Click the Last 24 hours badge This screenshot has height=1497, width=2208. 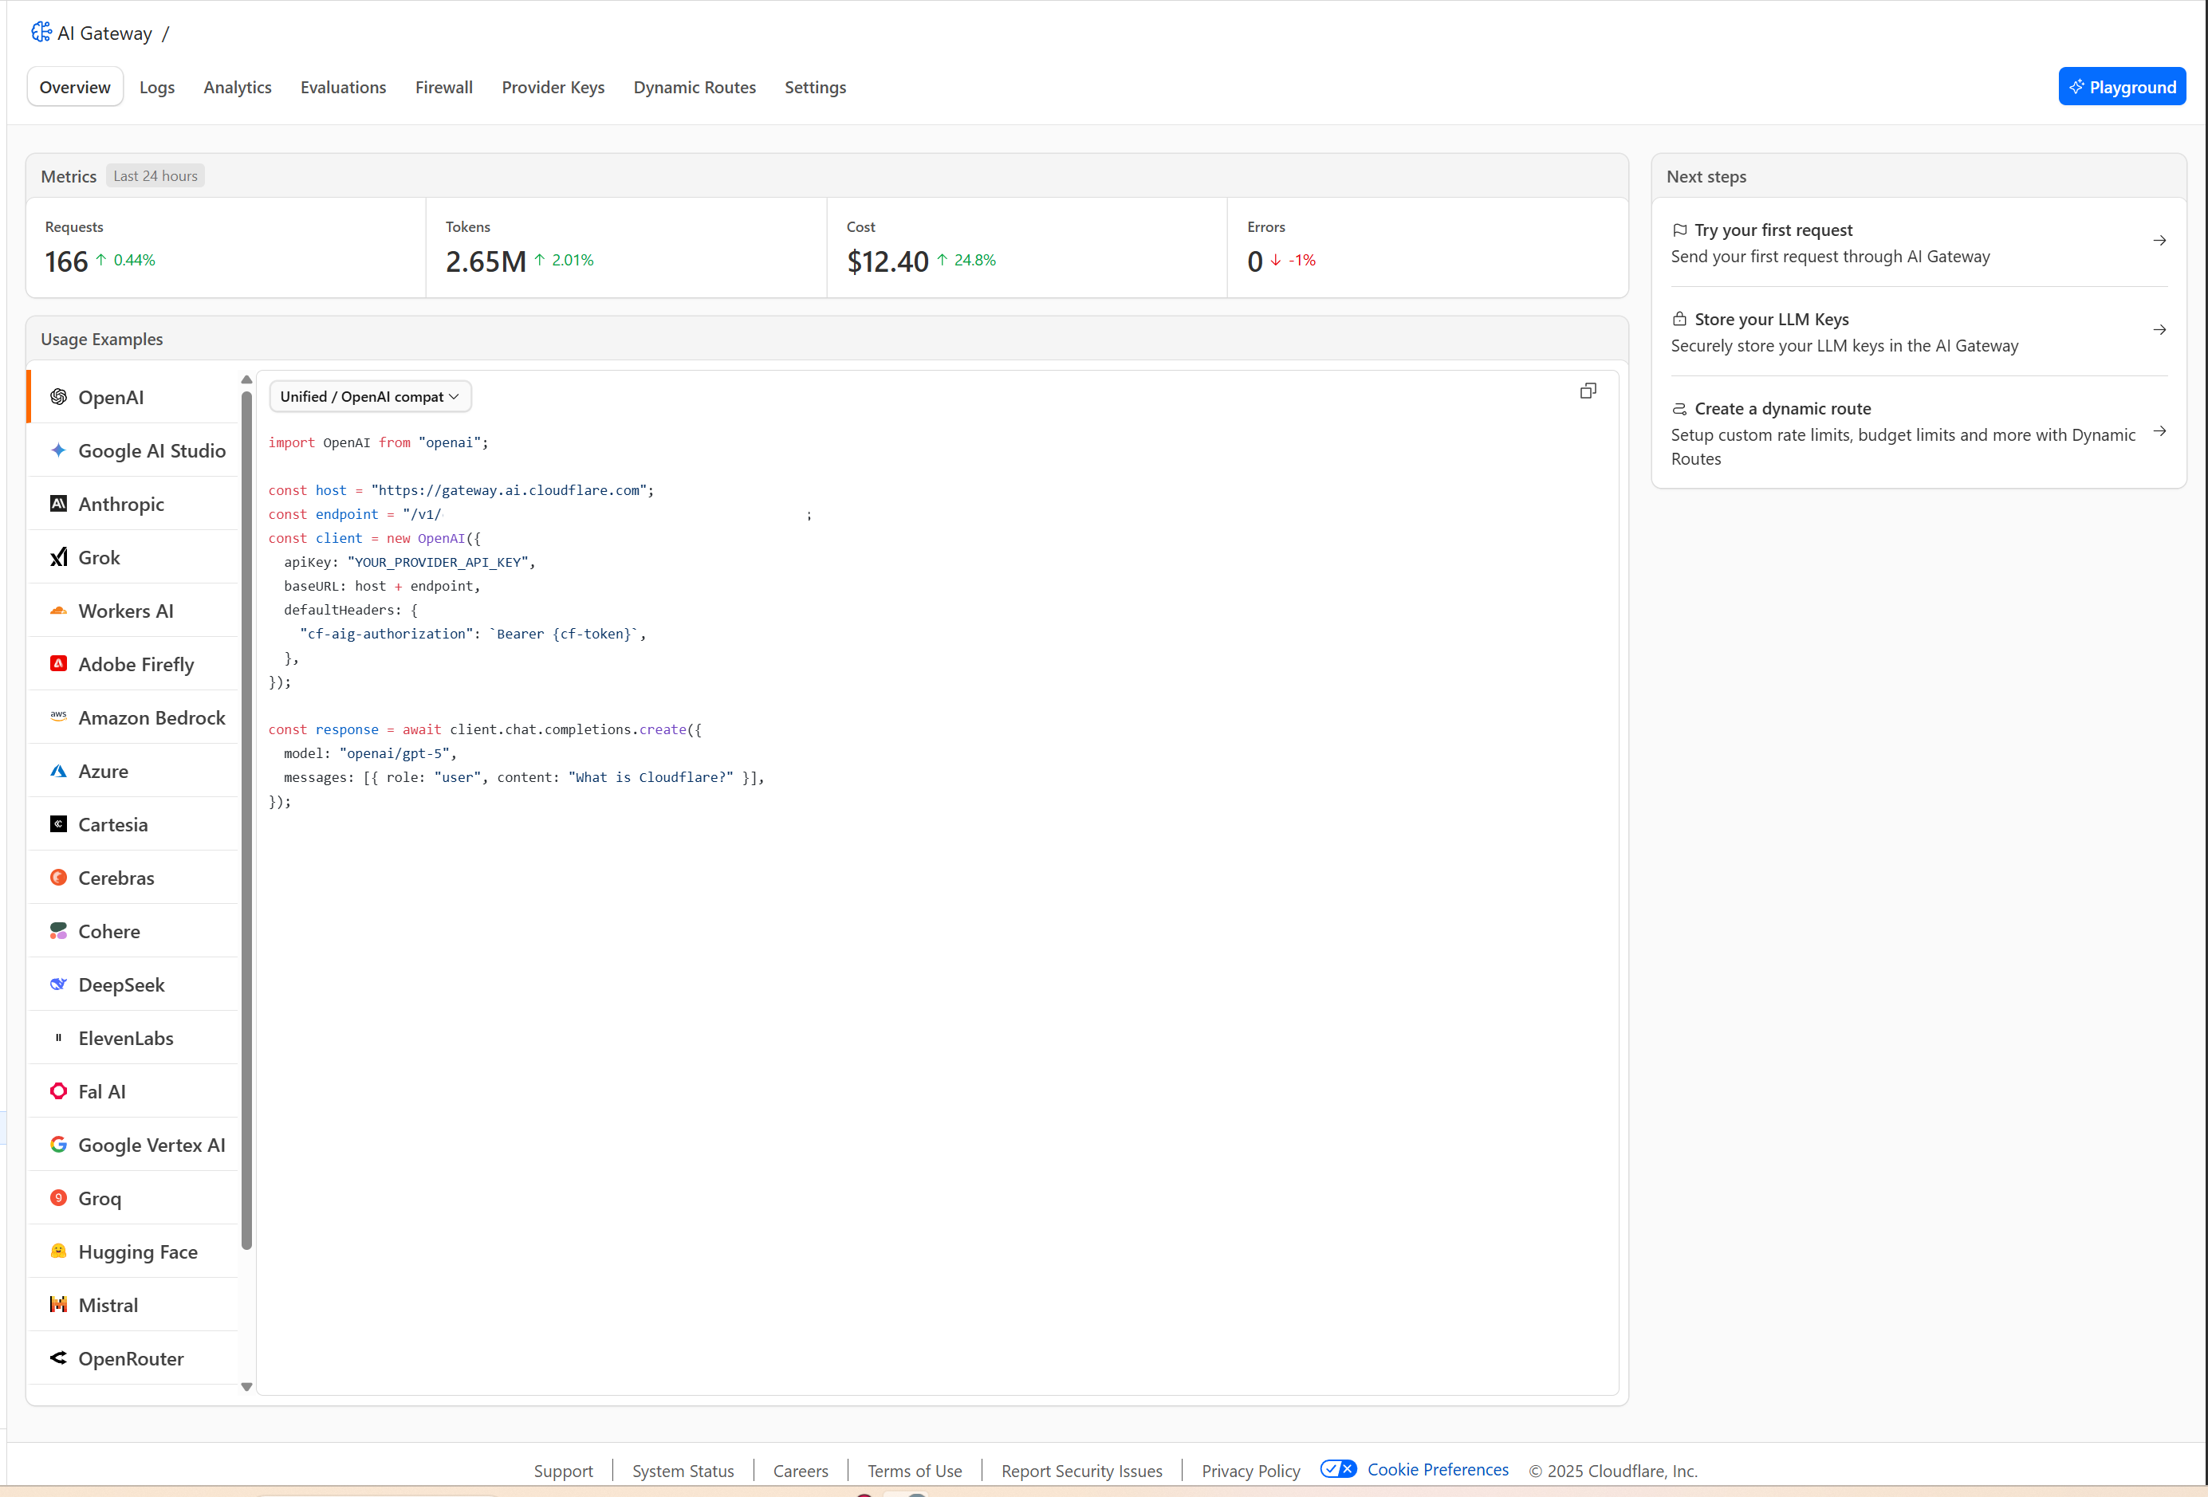pos(155,175)
